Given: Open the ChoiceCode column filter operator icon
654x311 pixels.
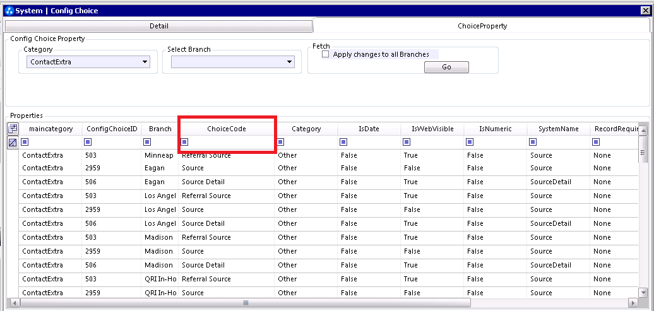Looking at the screenshot, I should point(184,142).
